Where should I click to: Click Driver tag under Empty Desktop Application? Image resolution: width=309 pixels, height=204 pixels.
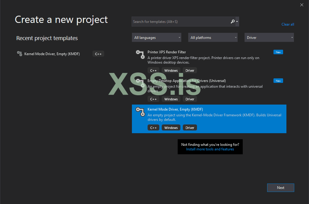coord(190,99)
